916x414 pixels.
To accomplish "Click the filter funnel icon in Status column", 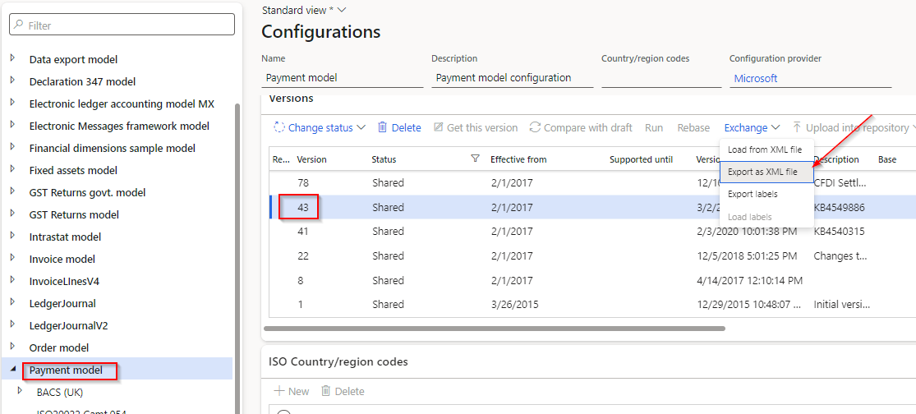I will (x=475, y=159).
